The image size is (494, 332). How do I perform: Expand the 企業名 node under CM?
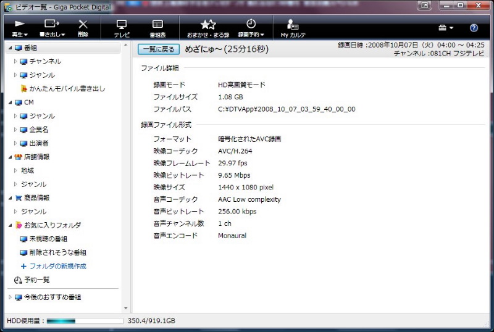pyautogui.click(x=16, y=130)
